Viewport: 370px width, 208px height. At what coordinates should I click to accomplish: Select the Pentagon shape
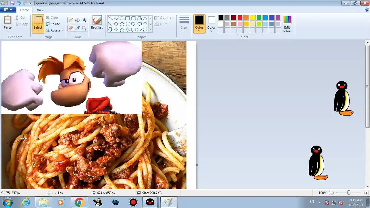(x=122, y=24)
